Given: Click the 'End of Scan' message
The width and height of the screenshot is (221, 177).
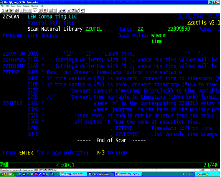Looking at the screenshot, I should (111, 141).
